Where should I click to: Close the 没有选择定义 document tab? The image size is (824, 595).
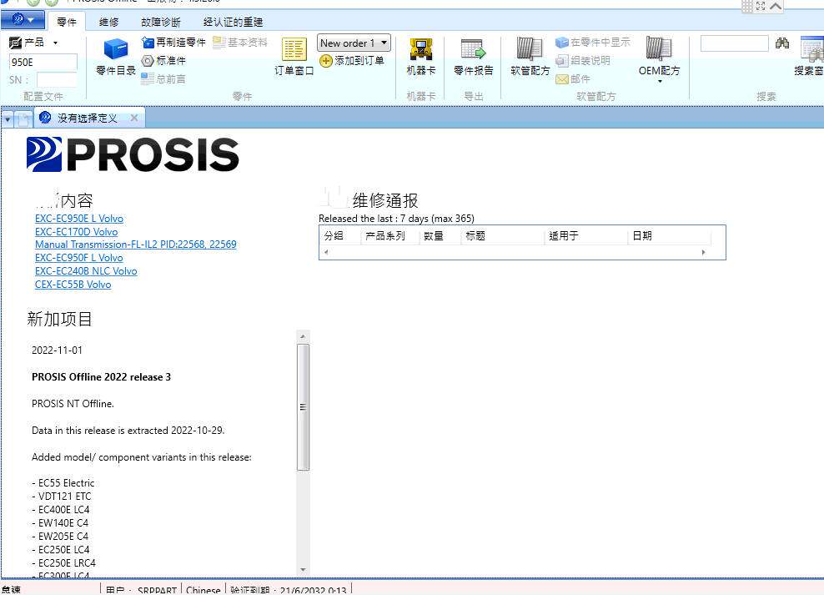(x=134, y=118)
